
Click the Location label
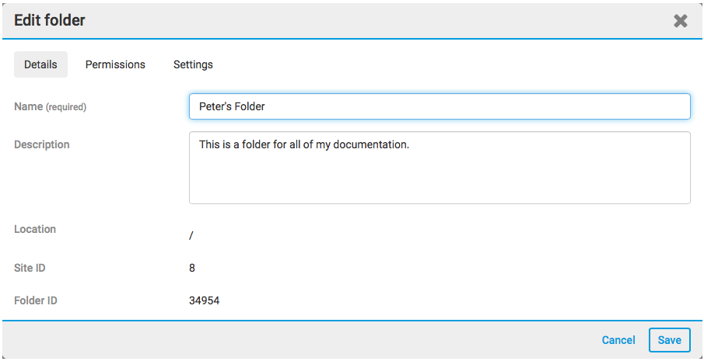[x=35, y=229]
